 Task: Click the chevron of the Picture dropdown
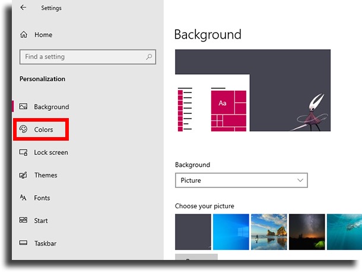point(300,180)
